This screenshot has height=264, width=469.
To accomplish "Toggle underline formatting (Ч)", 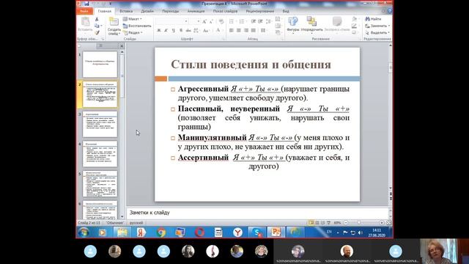I will (173, 31).
